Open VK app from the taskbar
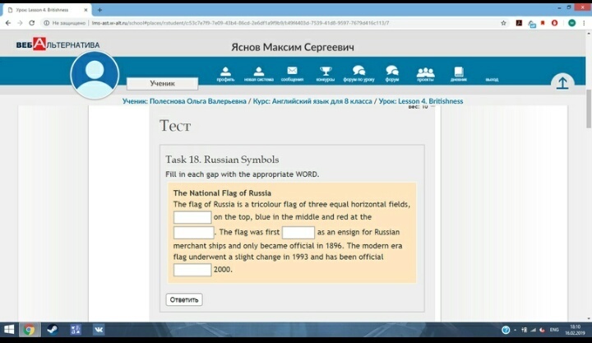 pyautogui.click(x=98, y=330)
